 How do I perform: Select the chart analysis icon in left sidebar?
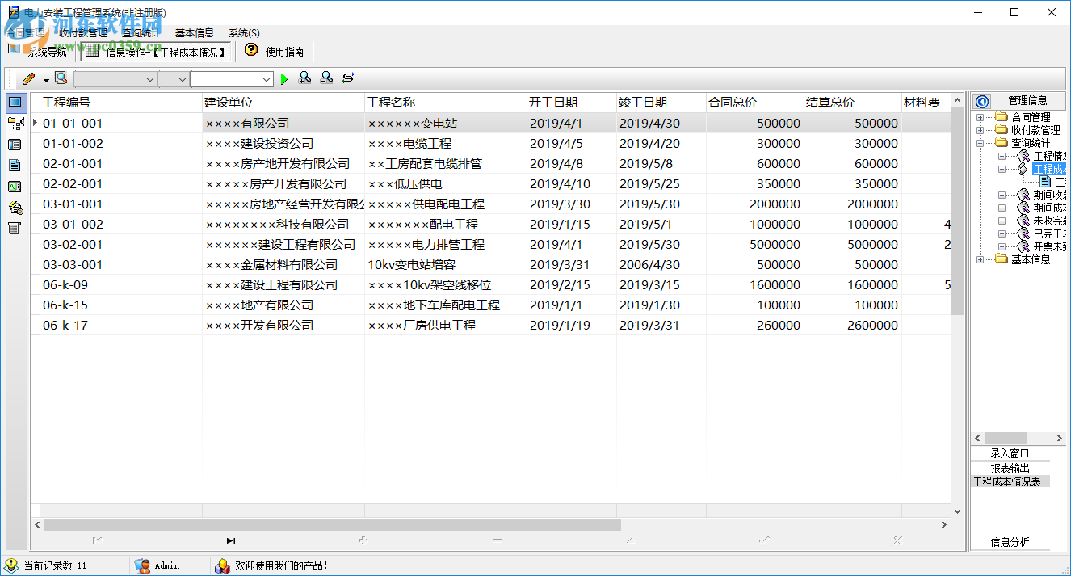[15, 186]
